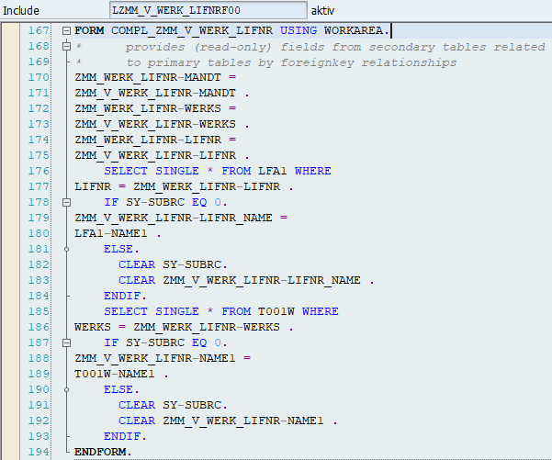Click CLEAR SY-SUBRC statement on line 191
This screenshot has height=460, width=552.
(x=173, y=405)
